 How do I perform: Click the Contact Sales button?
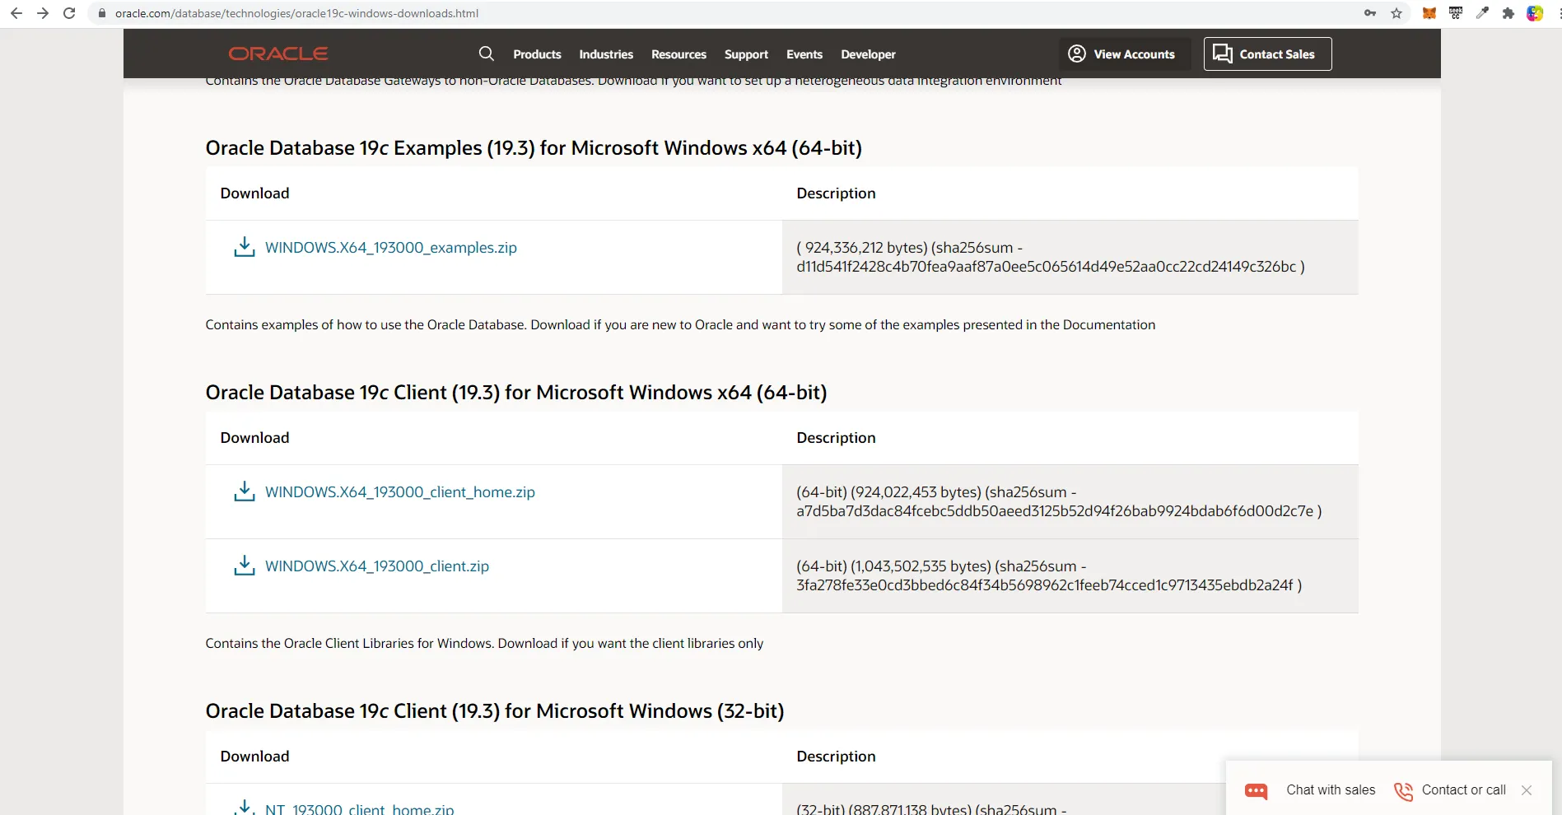click(x=1266, y=54)
